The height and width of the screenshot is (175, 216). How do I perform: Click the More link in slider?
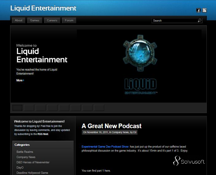[x=19, y=80]
